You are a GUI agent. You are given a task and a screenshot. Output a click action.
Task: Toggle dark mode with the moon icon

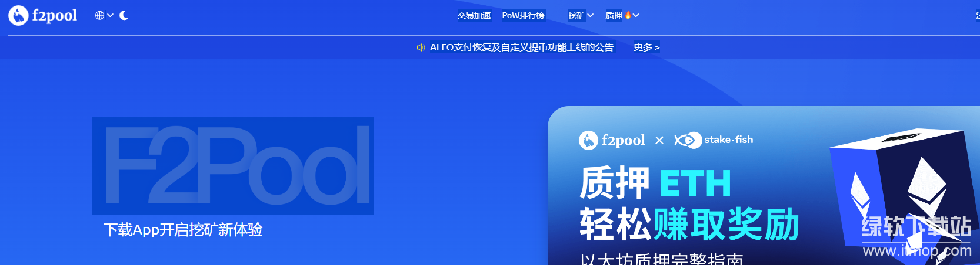coord(124,16)
